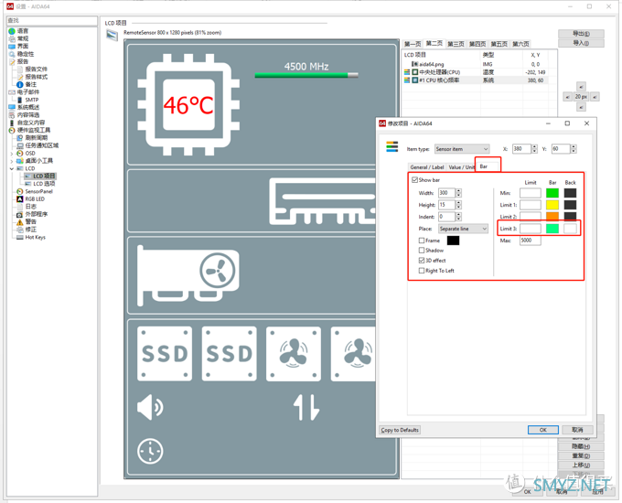Enable the Frame checkbox
The image size is (622, 503).
coord(422,241)
